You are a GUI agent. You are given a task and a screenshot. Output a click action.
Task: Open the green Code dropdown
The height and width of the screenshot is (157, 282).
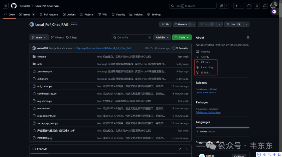point(182,37)
